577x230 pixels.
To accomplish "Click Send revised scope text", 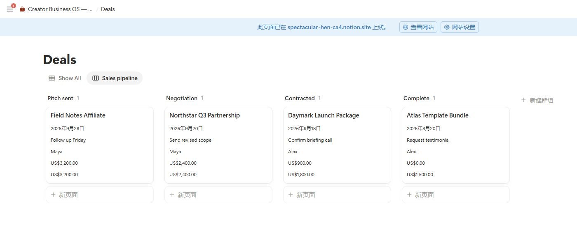I will click(190, 140).
